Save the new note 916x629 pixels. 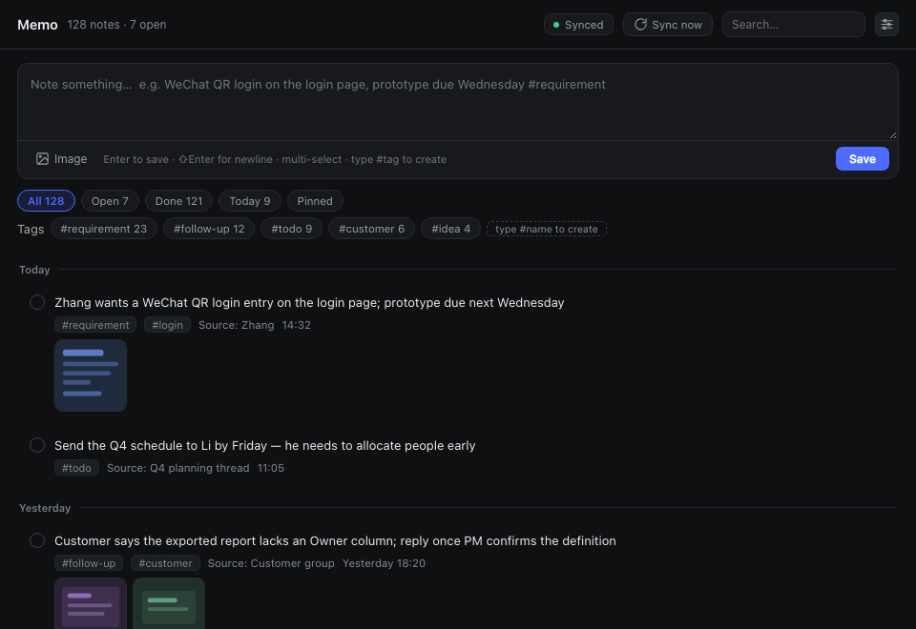tap(862, 159)
